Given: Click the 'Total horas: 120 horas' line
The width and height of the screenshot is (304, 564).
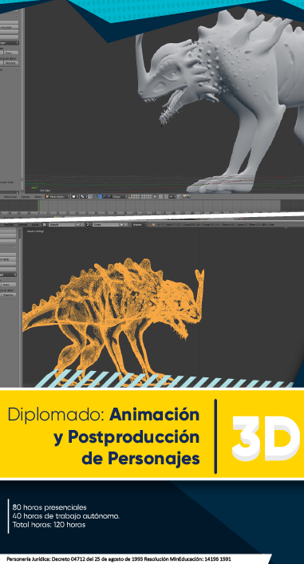Looking at the screenshot, I should [49, 525].
